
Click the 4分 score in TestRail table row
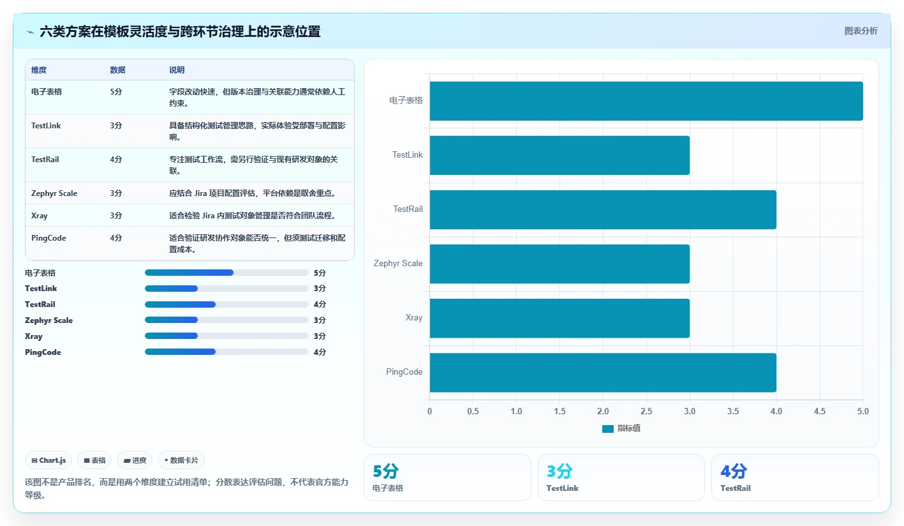click(116, 160)
